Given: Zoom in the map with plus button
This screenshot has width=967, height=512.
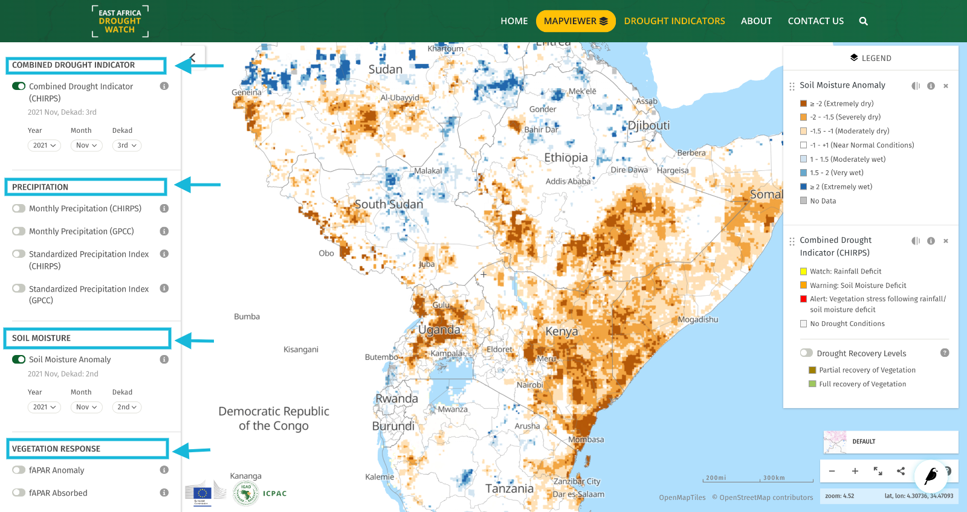Looking at the screenshot, I should pos(855,471).
